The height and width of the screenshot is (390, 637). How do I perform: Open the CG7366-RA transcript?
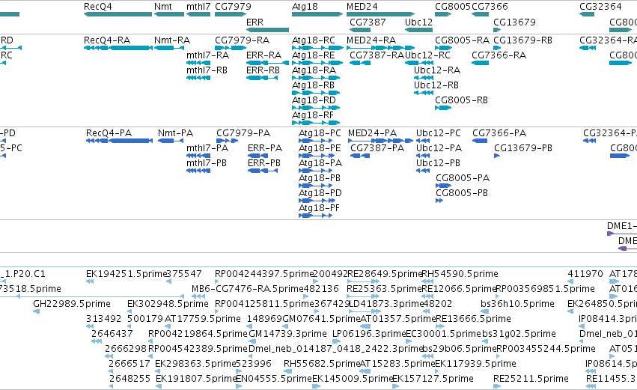coord(481,63)
